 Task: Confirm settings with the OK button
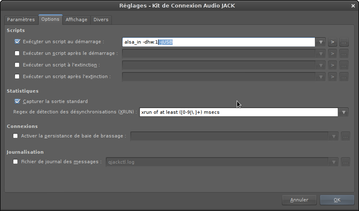[x=337, y=200]
